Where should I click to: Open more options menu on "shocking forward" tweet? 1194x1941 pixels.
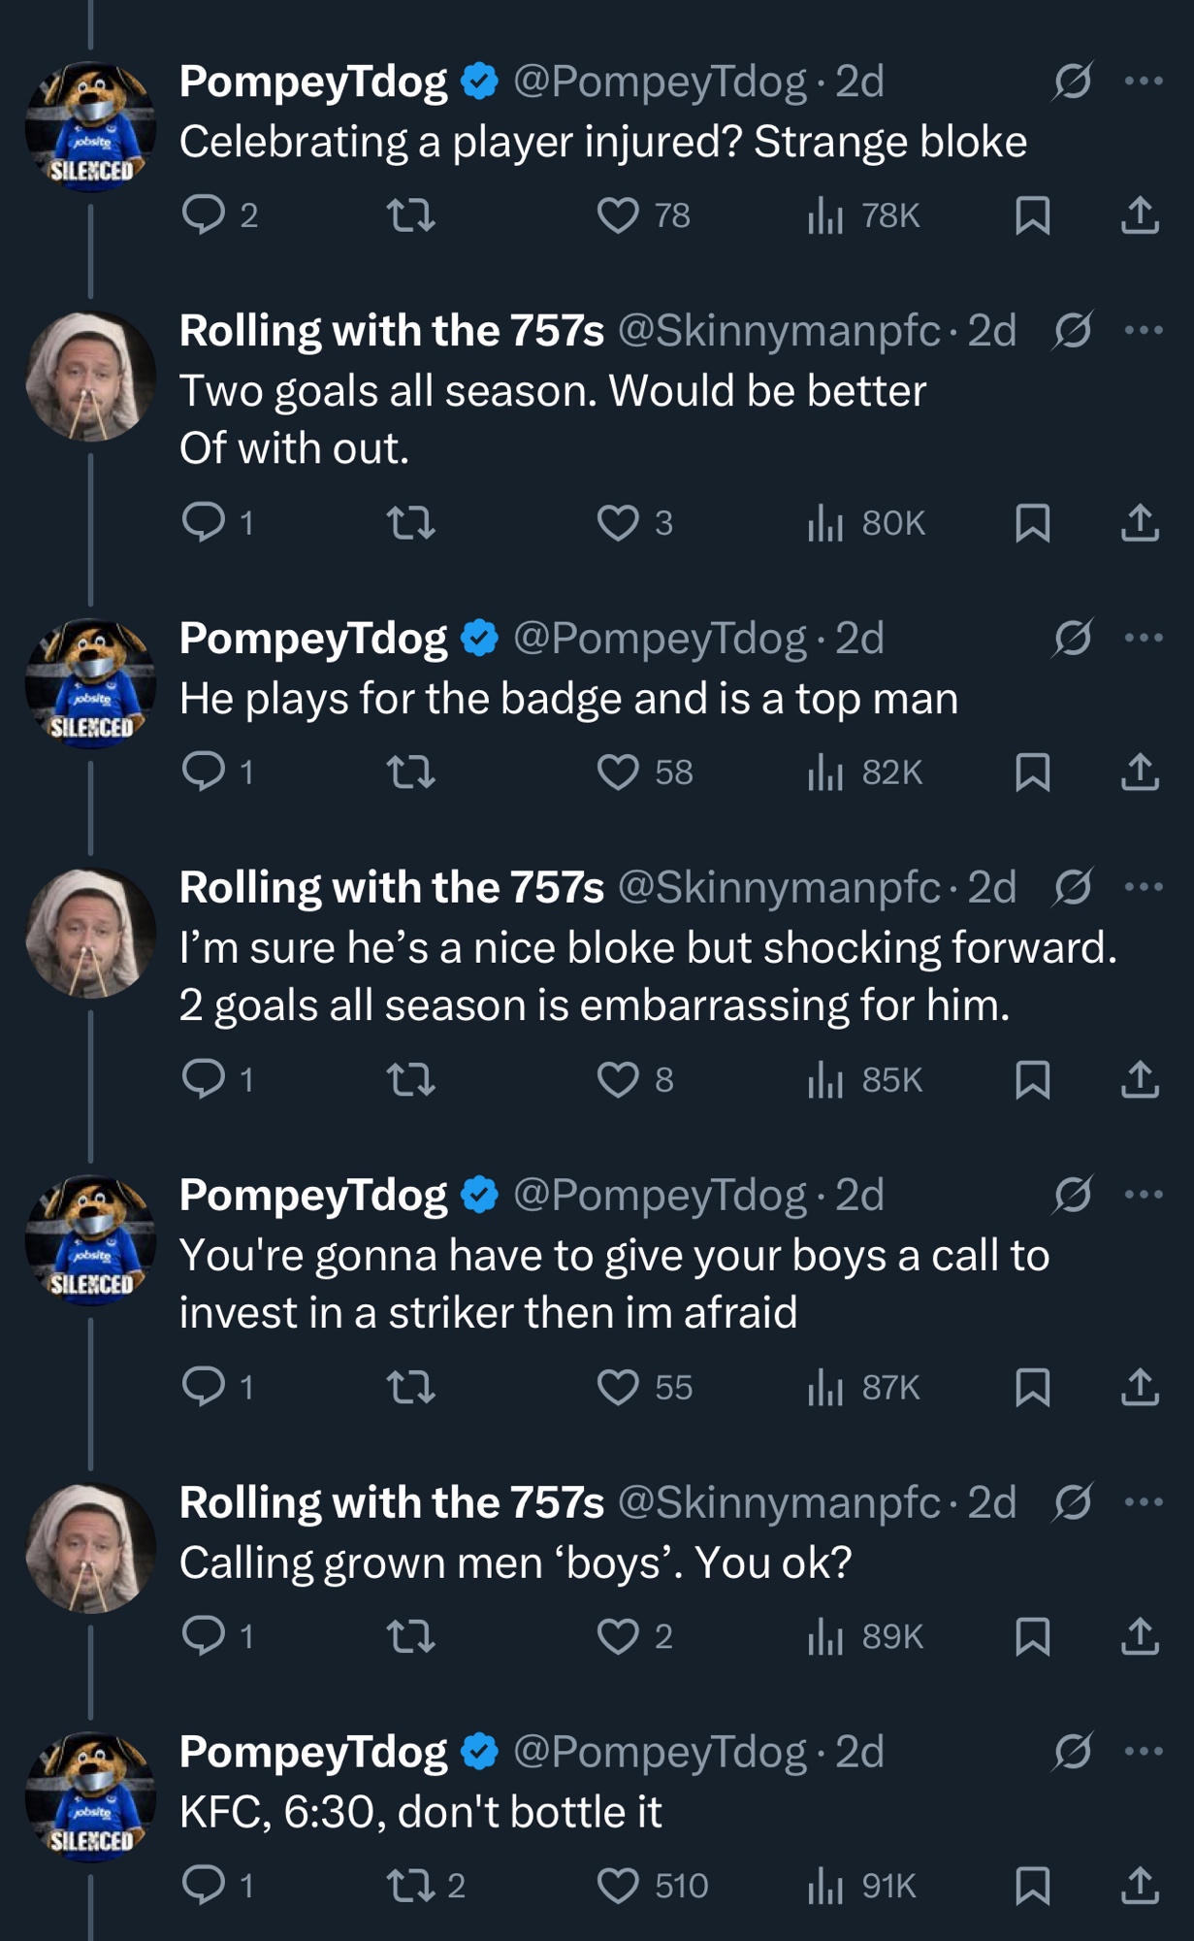point(1144,887)
